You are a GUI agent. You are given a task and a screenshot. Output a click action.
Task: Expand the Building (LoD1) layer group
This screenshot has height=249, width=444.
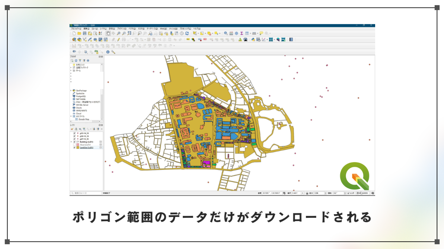[x=71, y=142]
